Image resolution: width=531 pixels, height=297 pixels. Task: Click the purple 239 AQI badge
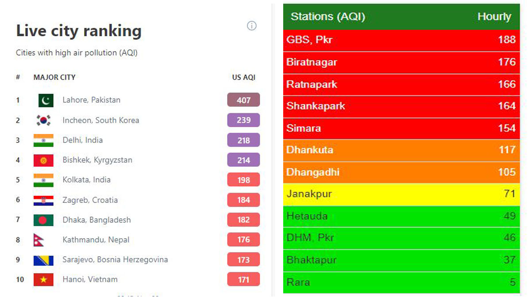(243, 120)
